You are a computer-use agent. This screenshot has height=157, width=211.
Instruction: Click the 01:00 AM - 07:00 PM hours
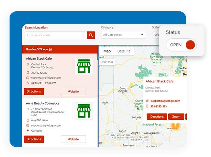(x=44, y=83)
